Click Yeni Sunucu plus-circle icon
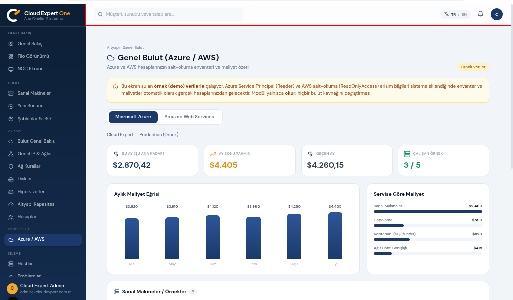The width and height of the screenshot is (513, 300). click(11, 106)
